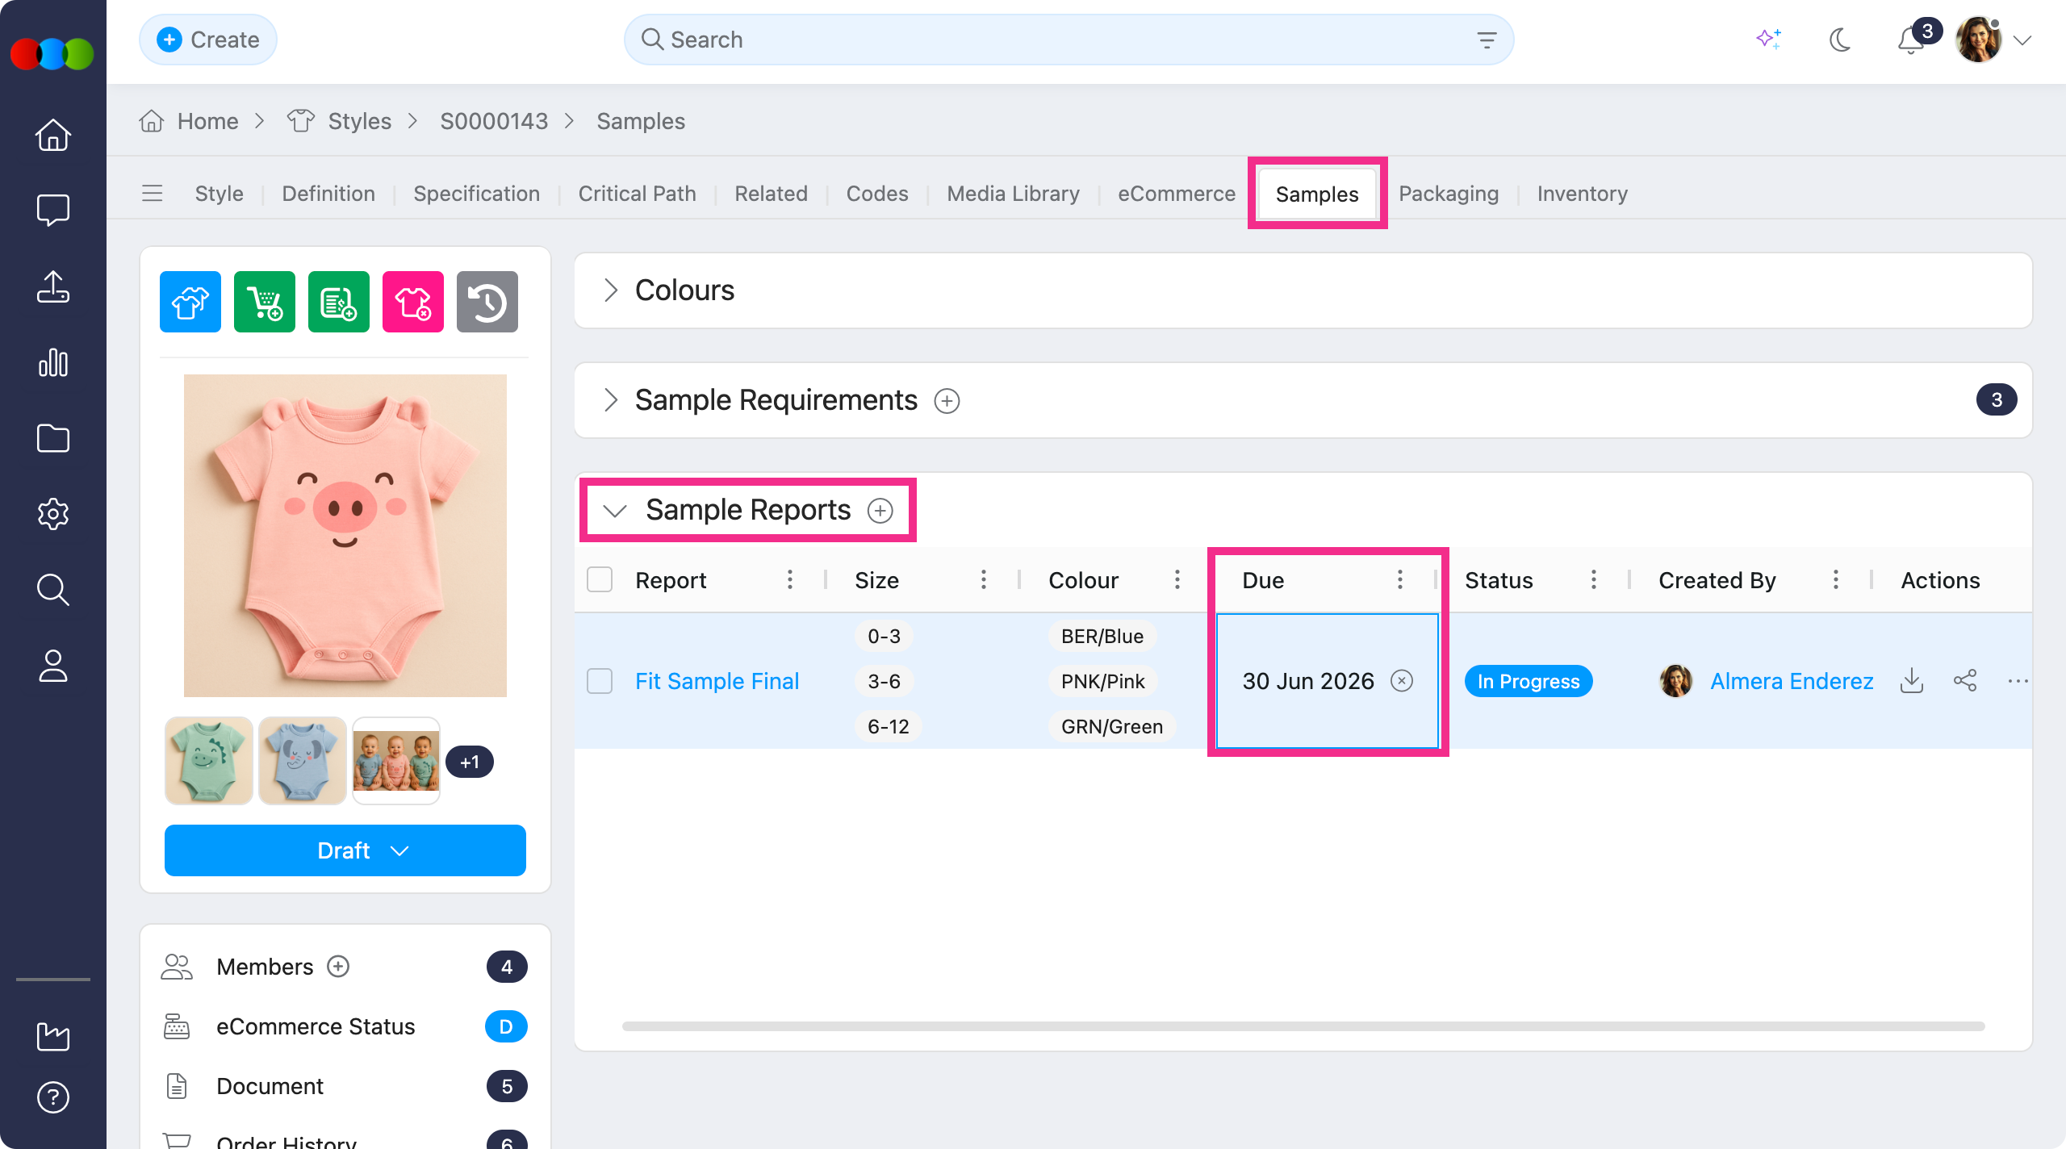Toggle dark mode moon icon

[1840, 39]
